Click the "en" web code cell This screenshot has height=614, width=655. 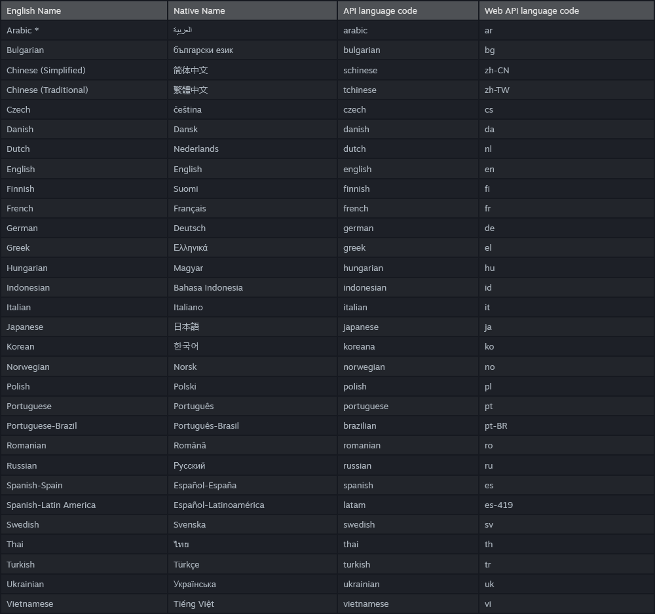(x=567, y=169)
